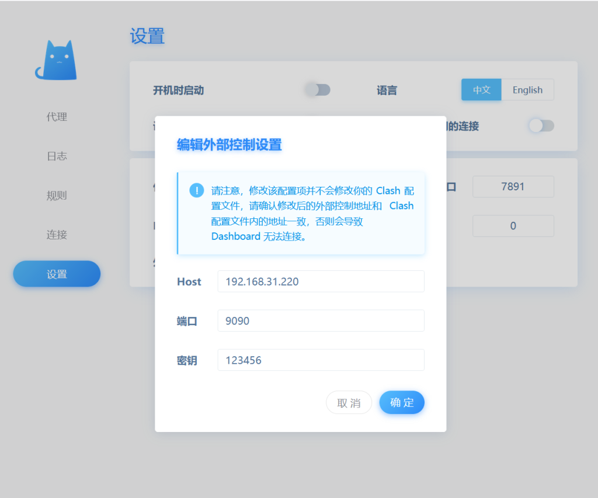
Task: Click the Clash cat logo
Action: tap(57, 60)
